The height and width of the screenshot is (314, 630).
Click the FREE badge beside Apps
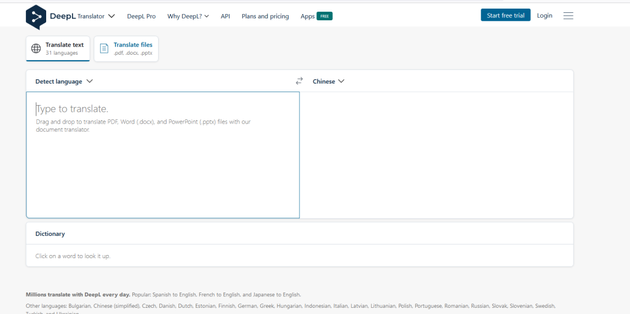coord(324,16)
